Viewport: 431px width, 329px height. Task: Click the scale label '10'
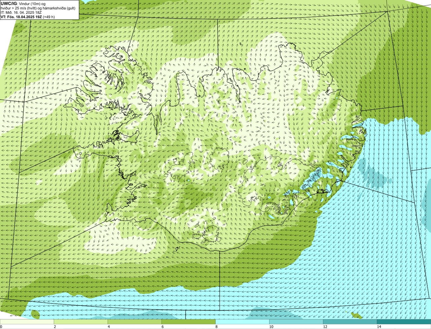pos(271,327)
